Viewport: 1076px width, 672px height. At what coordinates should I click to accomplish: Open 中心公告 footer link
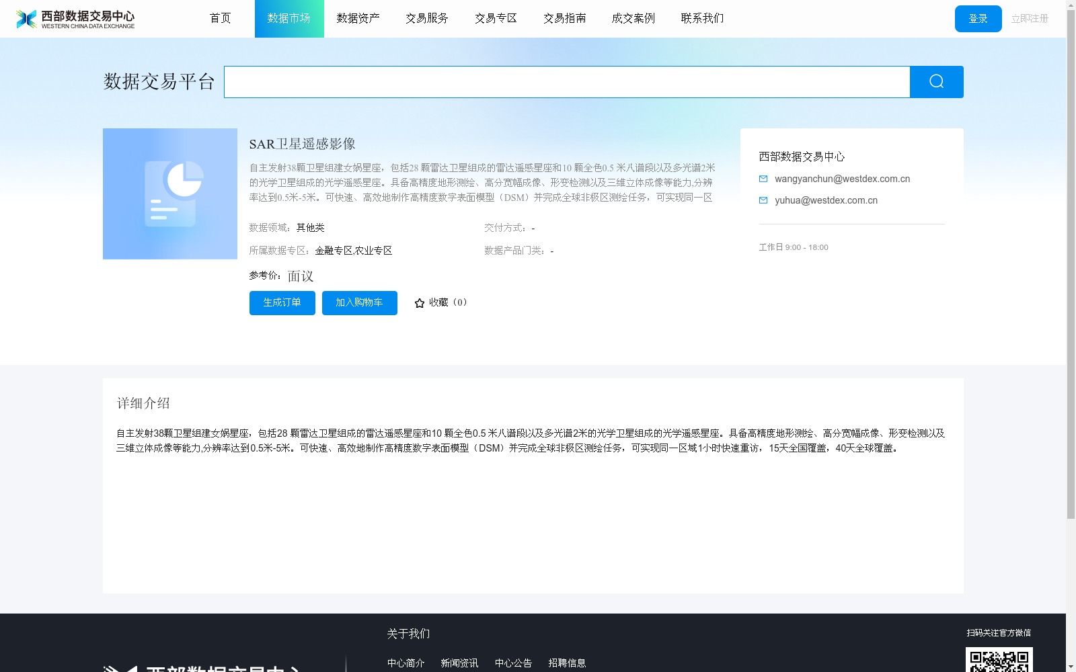514,663
